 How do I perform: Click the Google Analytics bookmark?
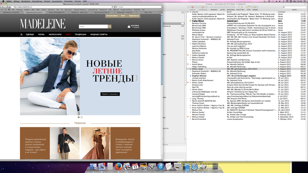click(x=126, y=10)
